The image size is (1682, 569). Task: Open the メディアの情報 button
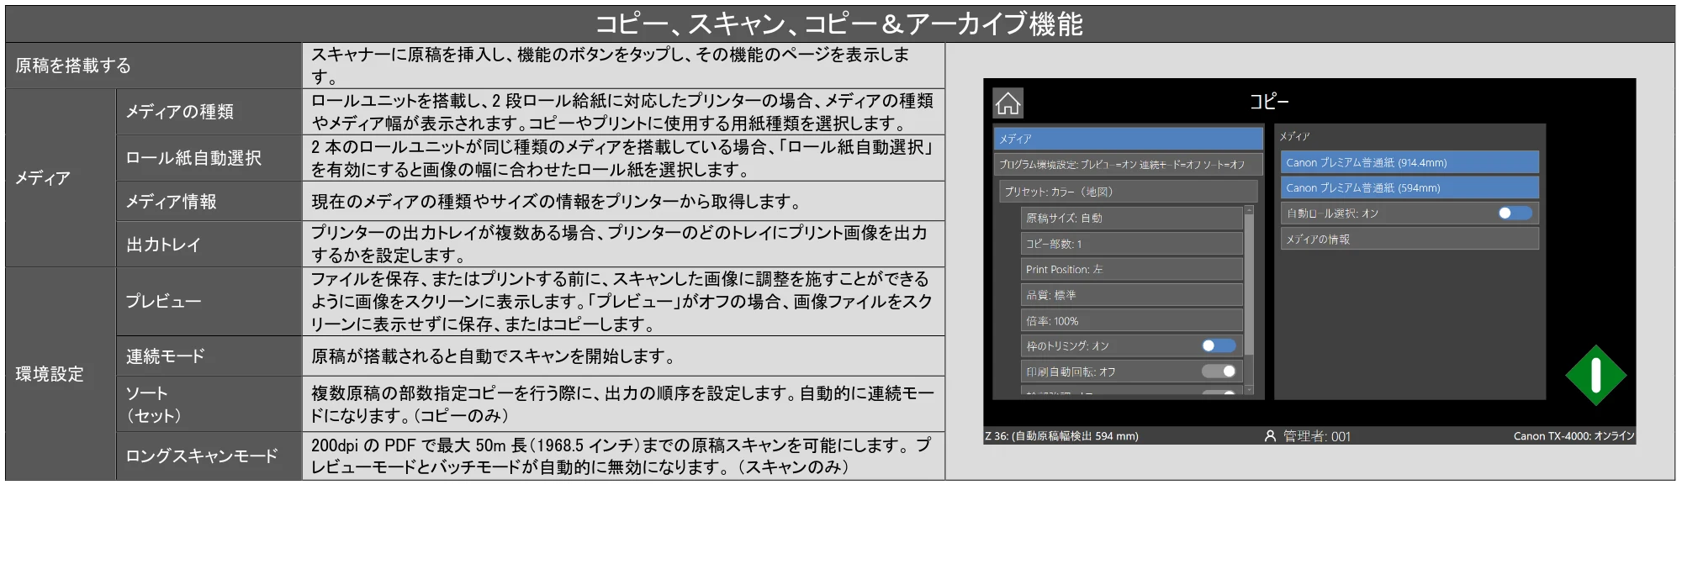(x=1410, y=239)
